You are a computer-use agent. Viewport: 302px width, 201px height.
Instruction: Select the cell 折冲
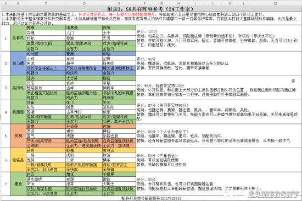pyautogui.click(x=84, y=83)
